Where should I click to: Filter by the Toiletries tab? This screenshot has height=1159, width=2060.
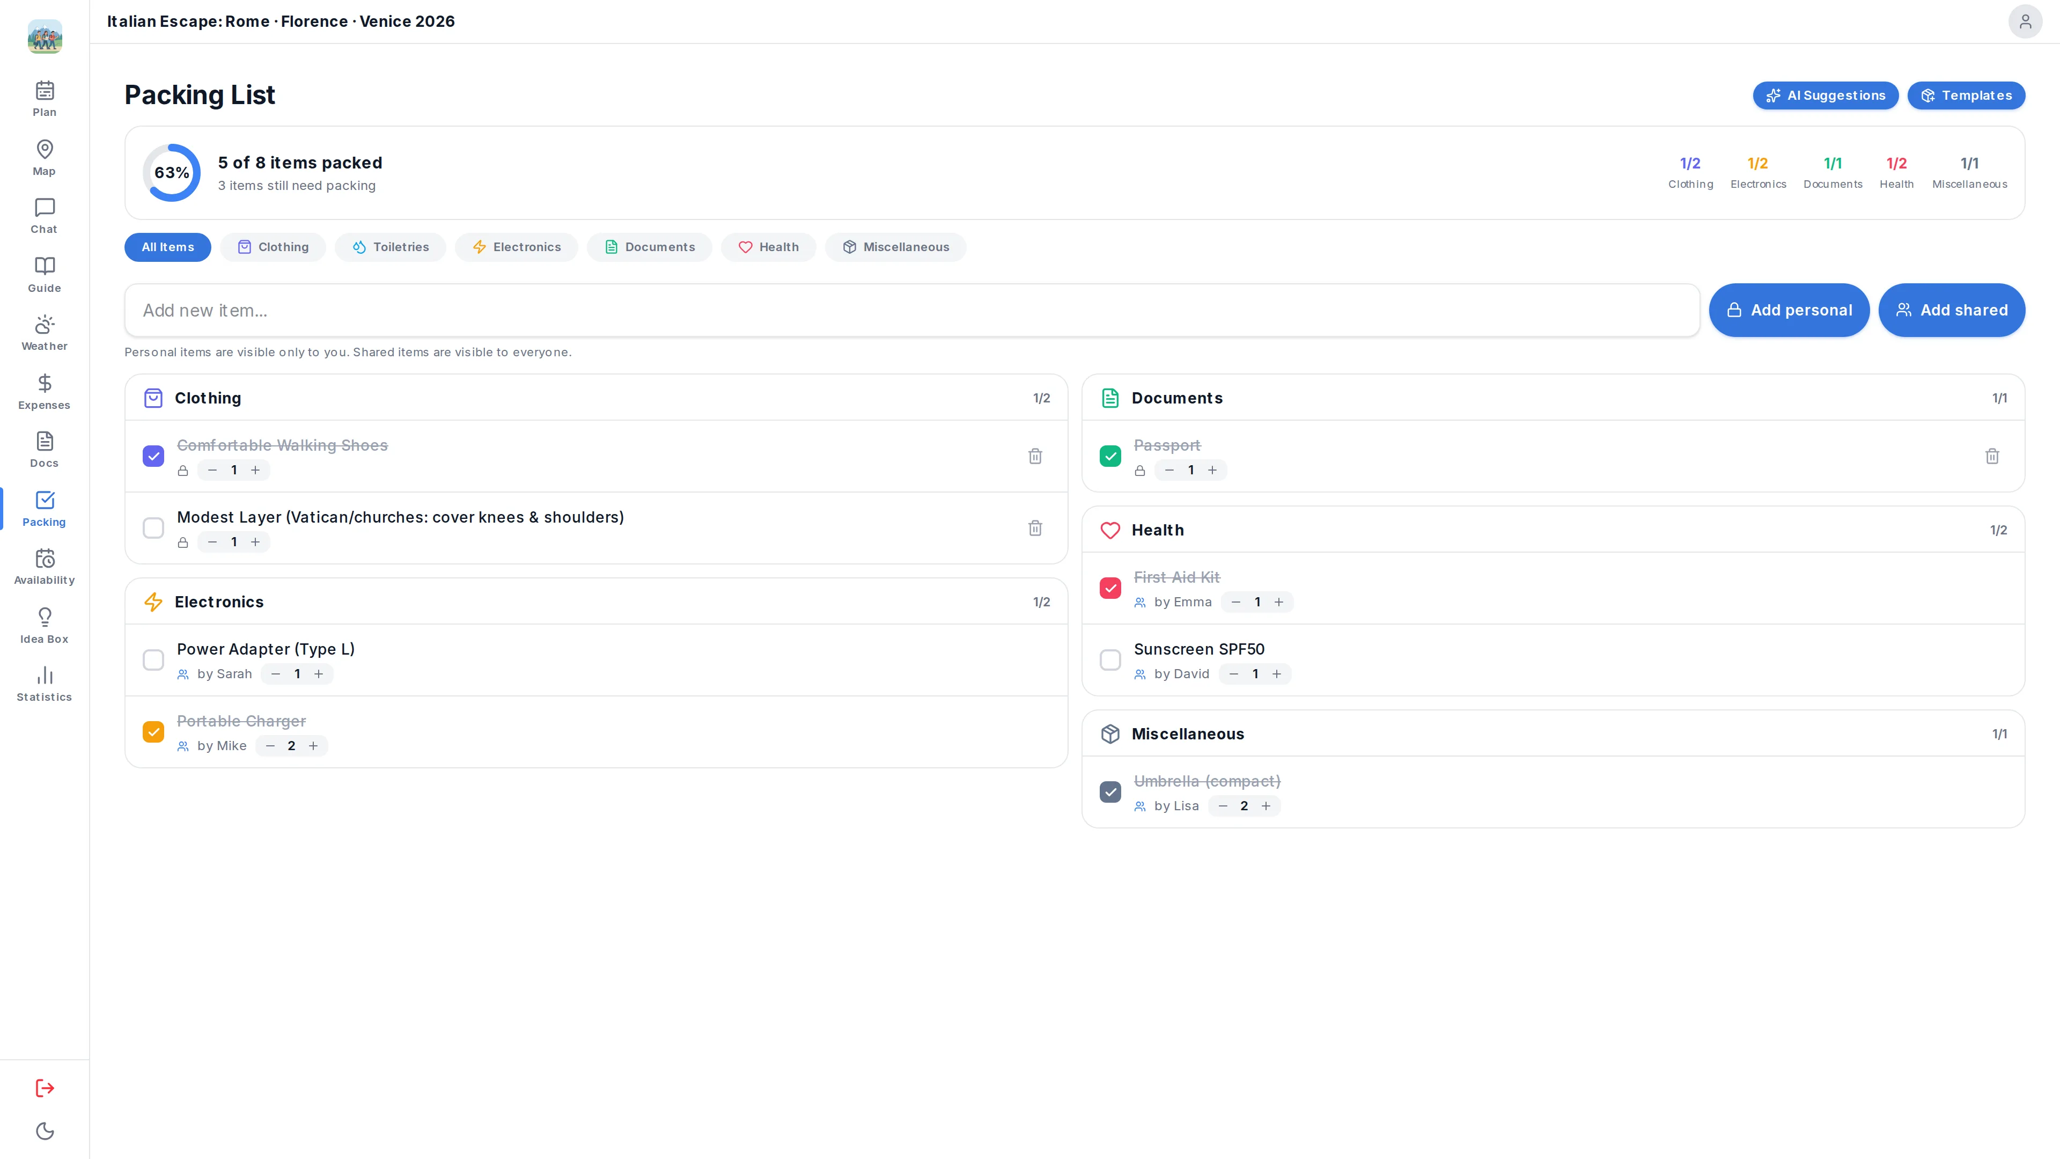click(x=390, y=247)
